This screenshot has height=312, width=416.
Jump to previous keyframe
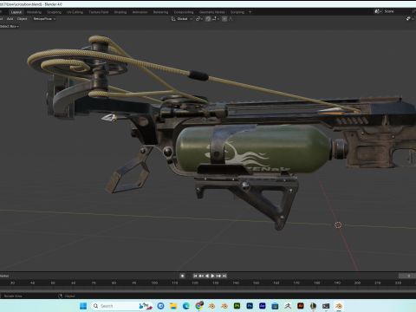[x=201, y=276]
